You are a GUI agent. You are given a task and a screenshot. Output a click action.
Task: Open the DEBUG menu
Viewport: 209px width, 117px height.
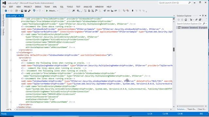(38, 6)
